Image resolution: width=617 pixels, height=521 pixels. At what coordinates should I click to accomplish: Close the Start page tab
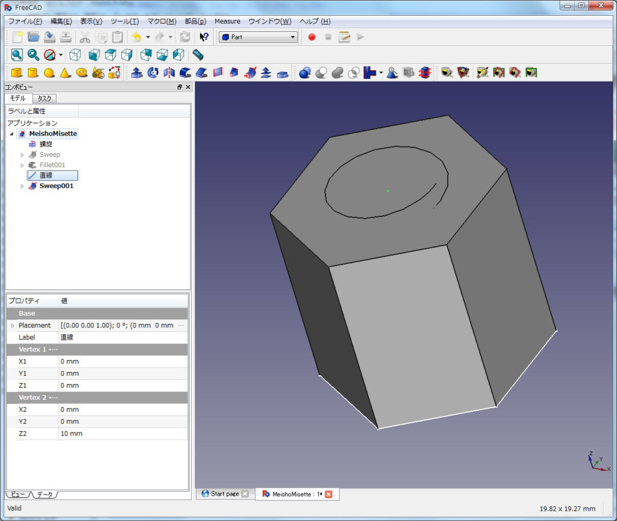245,494
